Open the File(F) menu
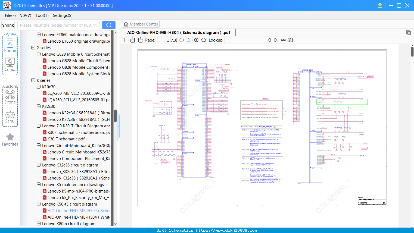414x233 pixels. [10, 15]
